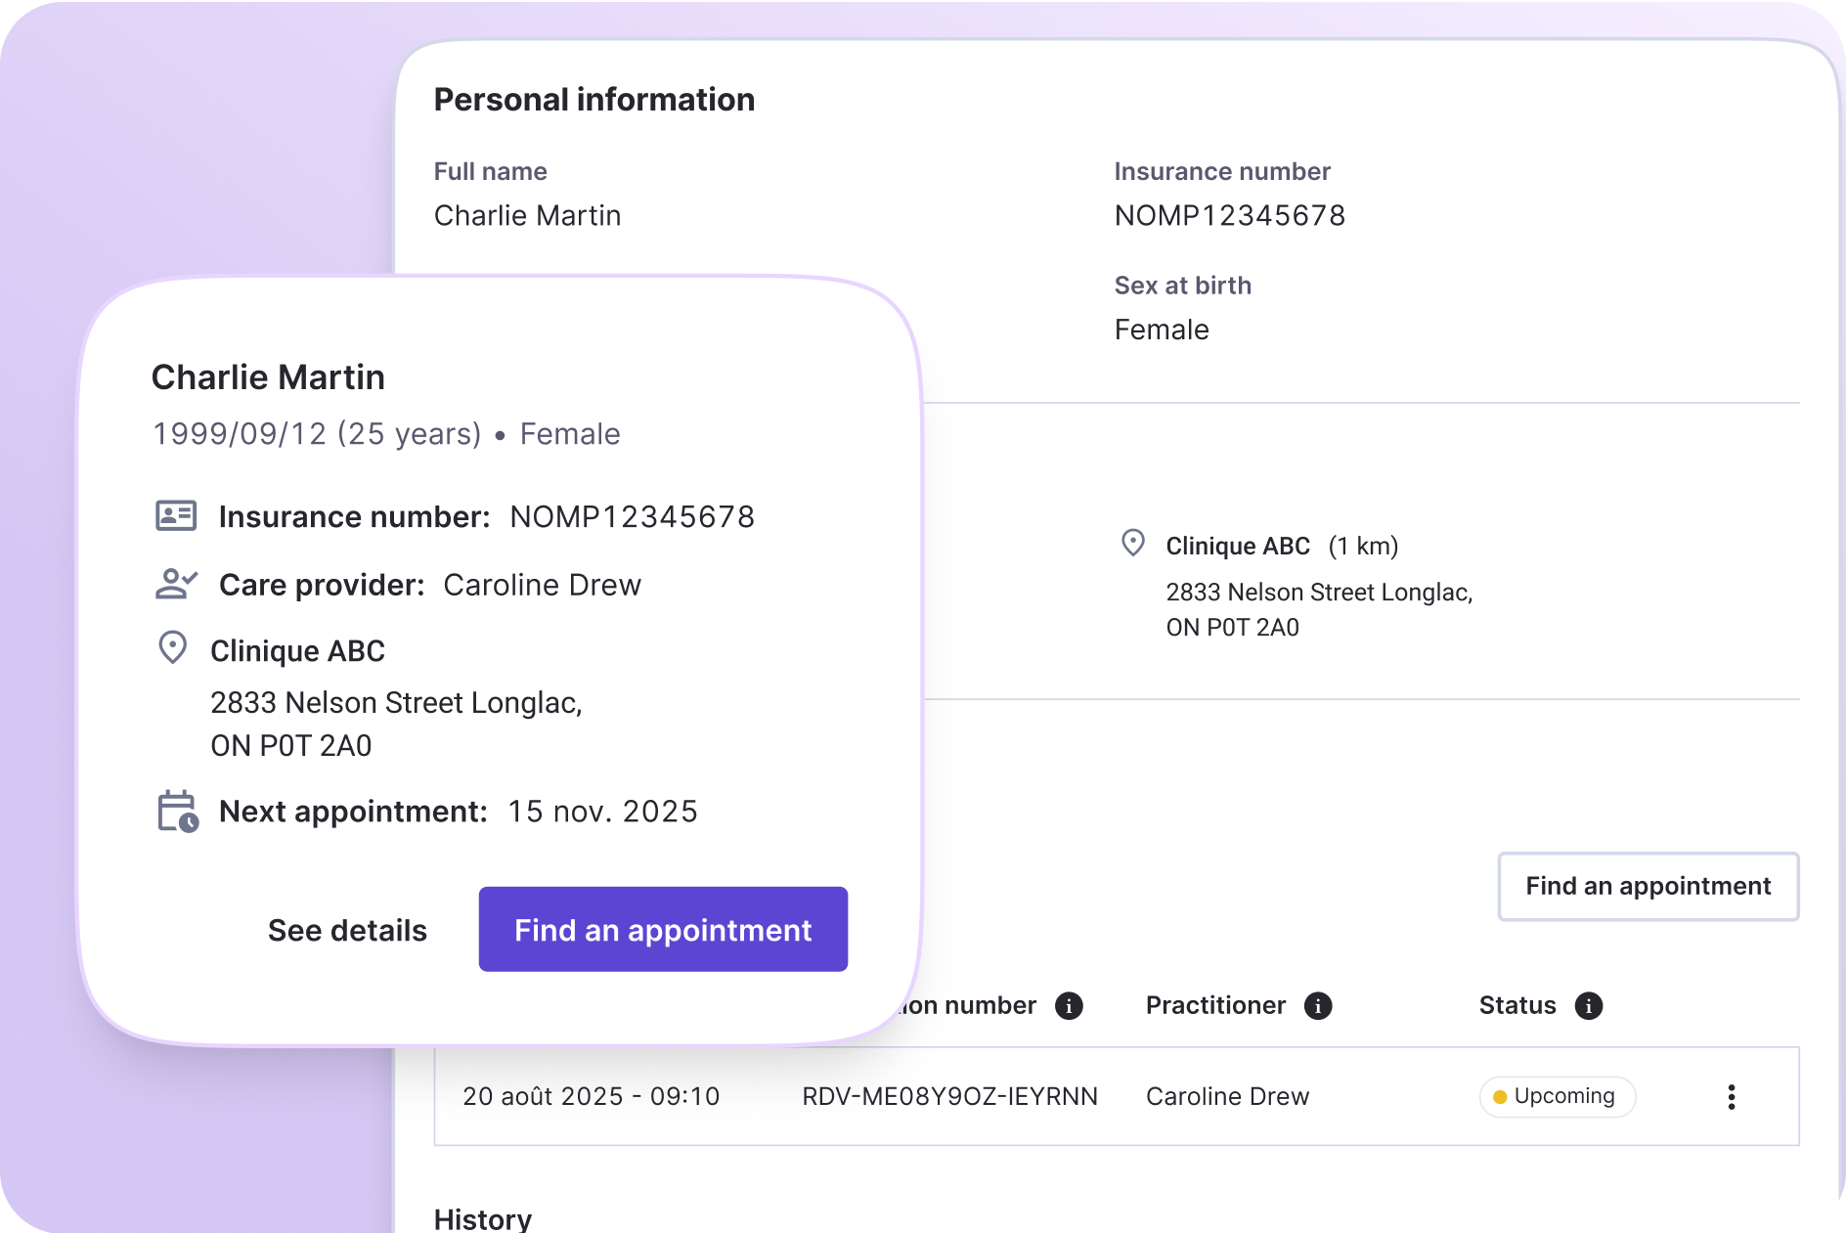
Task: Click the Upcoming status badge
Action: tap(1557, 1097)
